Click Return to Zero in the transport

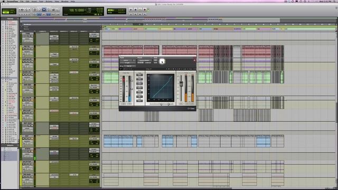pos(131,14)
